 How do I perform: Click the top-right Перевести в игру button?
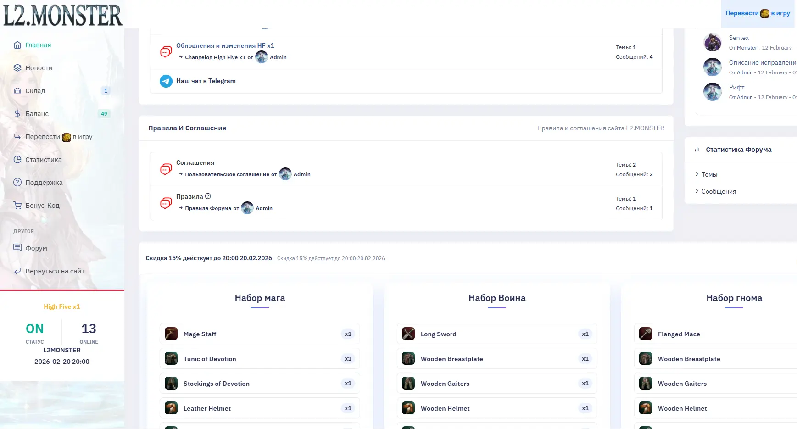click(758, 13)
